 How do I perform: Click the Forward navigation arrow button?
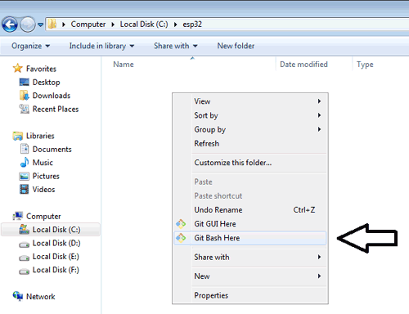point(28,25)
